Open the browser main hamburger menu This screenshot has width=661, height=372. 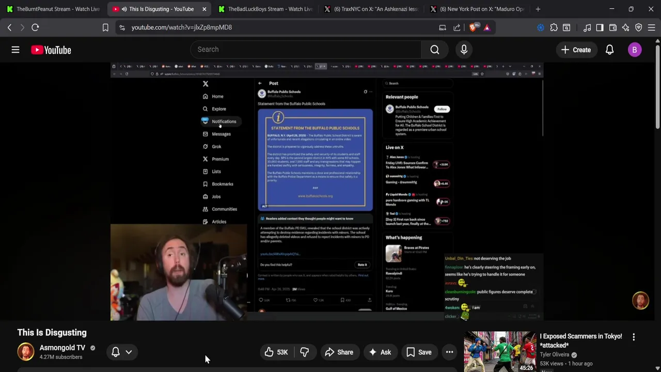tap(652, 27)
